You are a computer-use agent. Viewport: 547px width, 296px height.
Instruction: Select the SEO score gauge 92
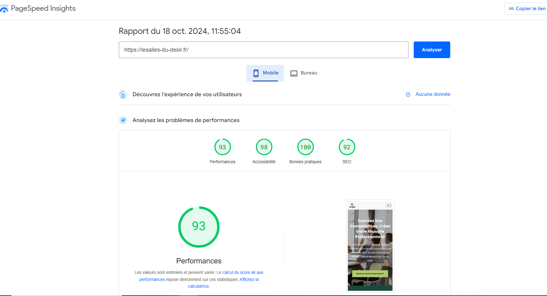347,147
